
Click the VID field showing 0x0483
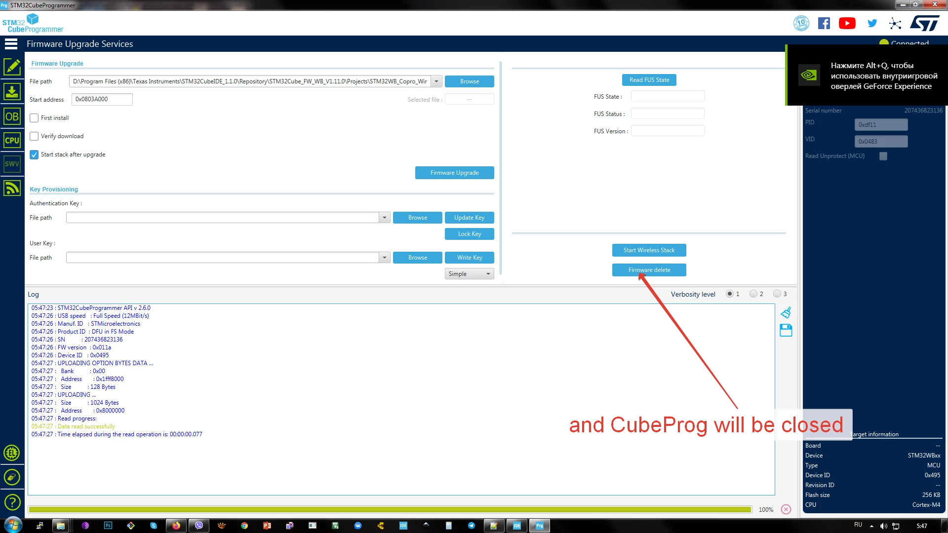point(881,142)
